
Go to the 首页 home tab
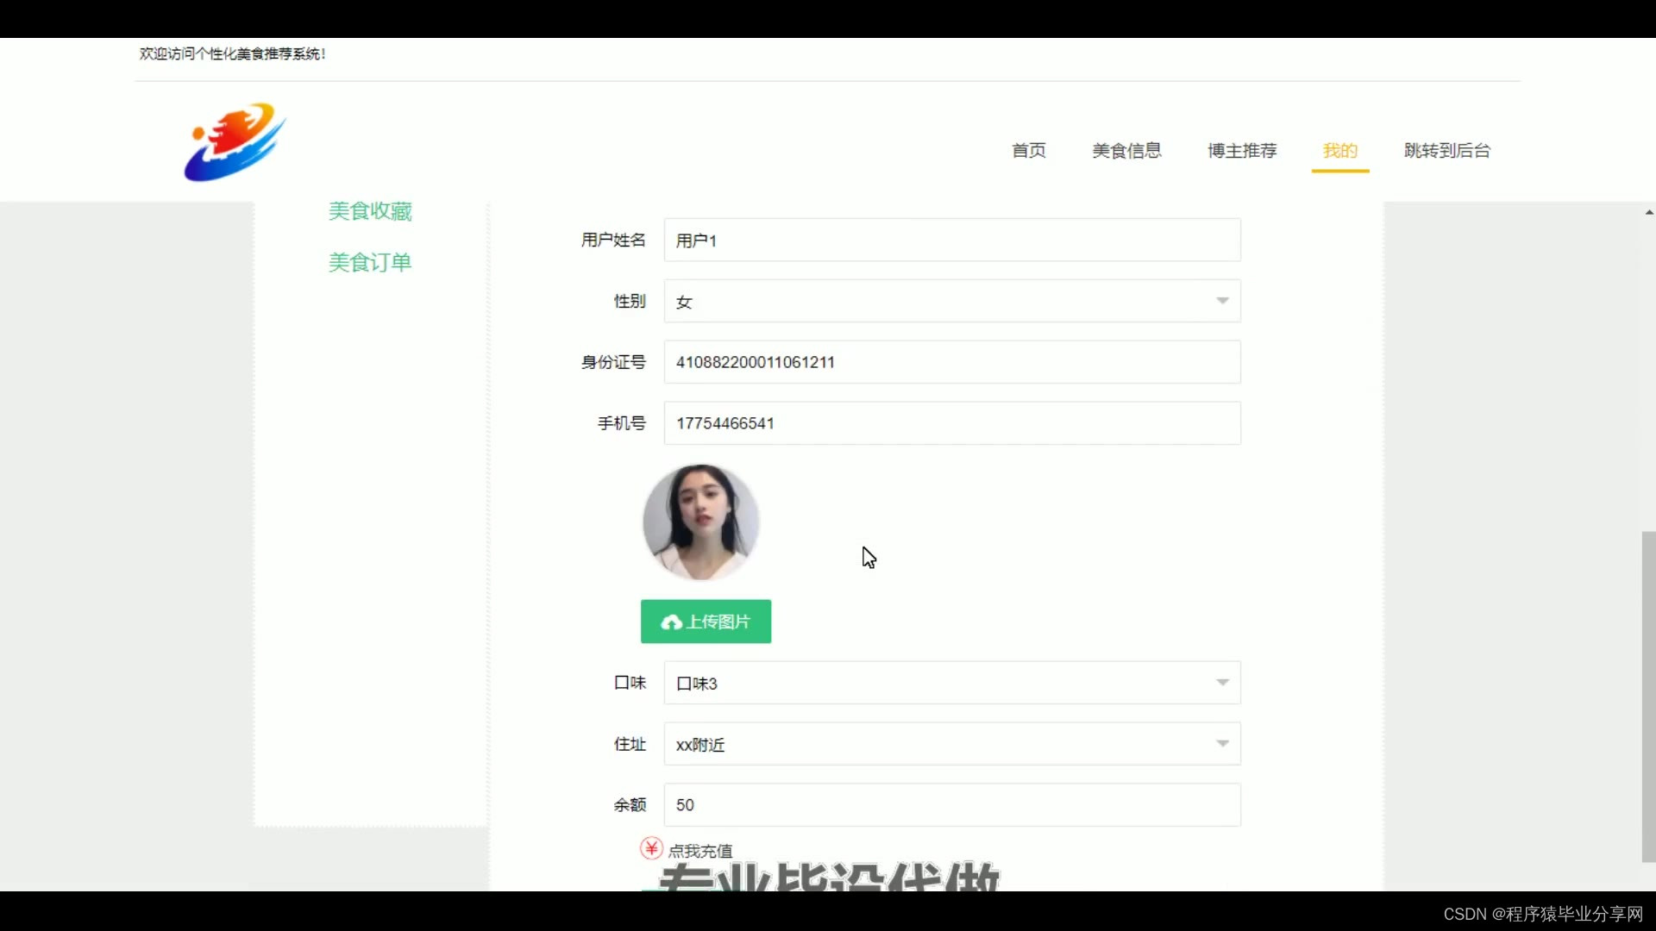[1028, 151]
